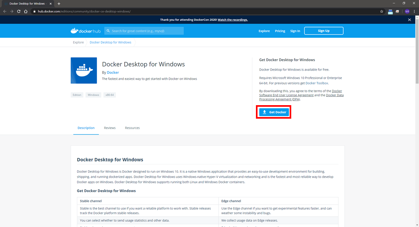Click the Windows tag
Image resolution: width=419 pixels, height=227 pixels.
[93, 95]
